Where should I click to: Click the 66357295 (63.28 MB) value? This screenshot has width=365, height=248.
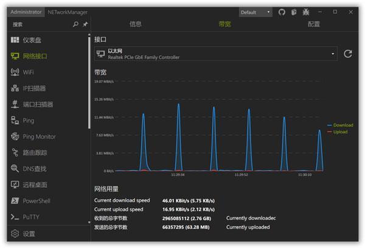186,227
